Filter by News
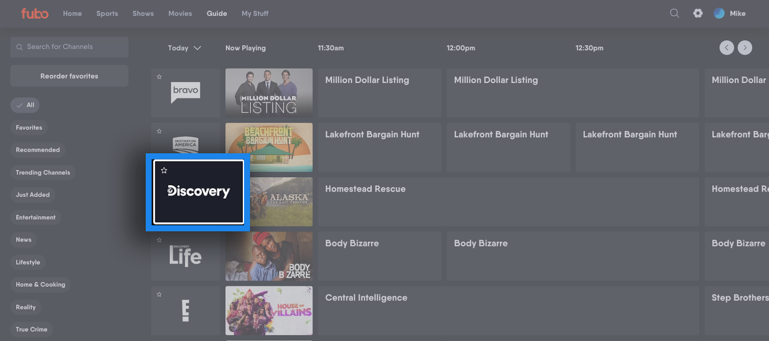Image resolution: width=769 pixels, height=341 pixels. (24, 240)
